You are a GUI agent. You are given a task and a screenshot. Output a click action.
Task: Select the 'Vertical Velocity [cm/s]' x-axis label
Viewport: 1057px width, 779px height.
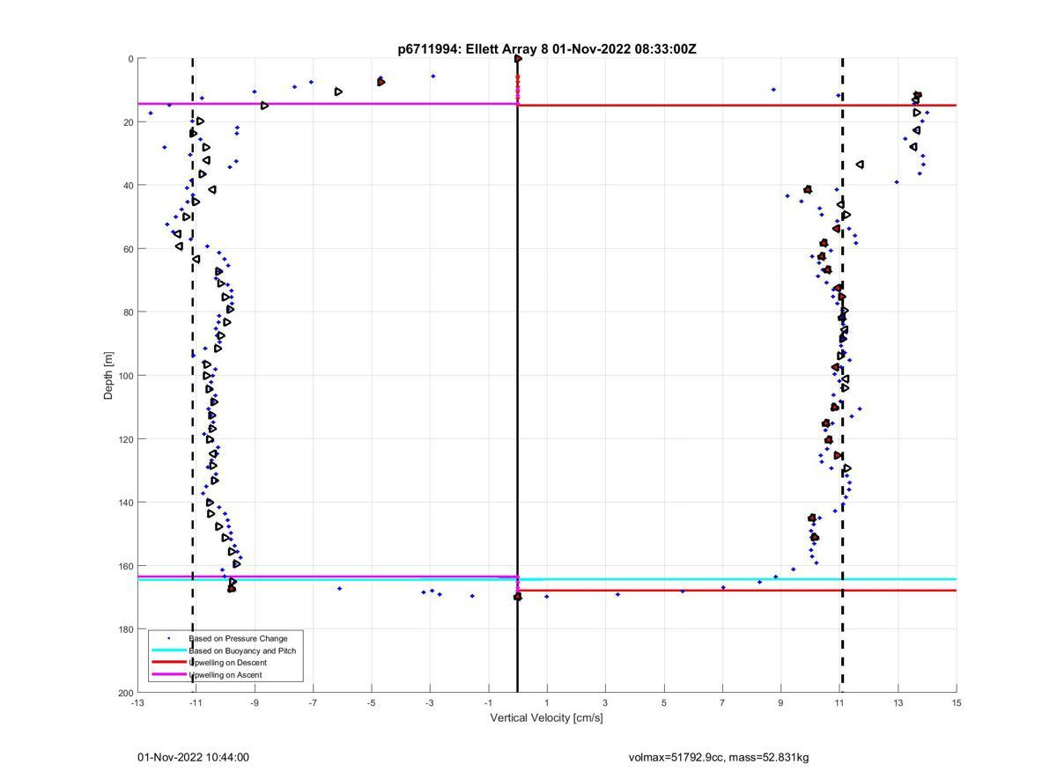[x=546, y=717]
